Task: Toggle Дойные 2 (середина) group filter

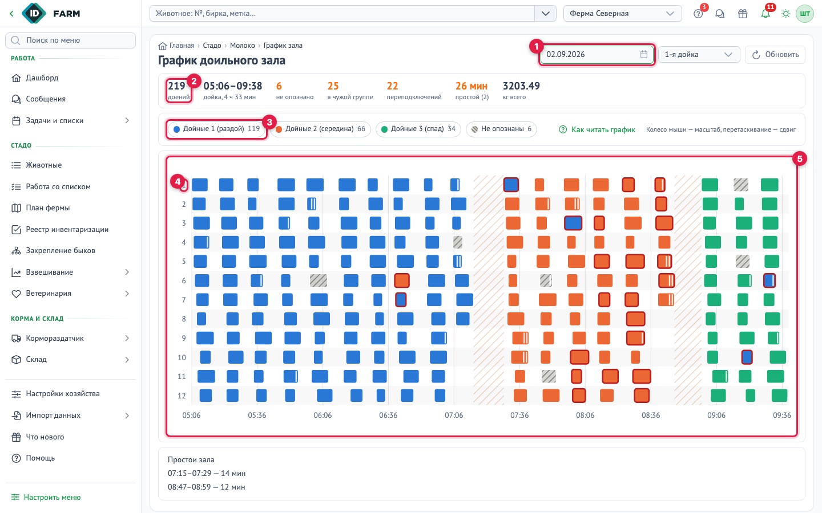Action: coord(320,129)
